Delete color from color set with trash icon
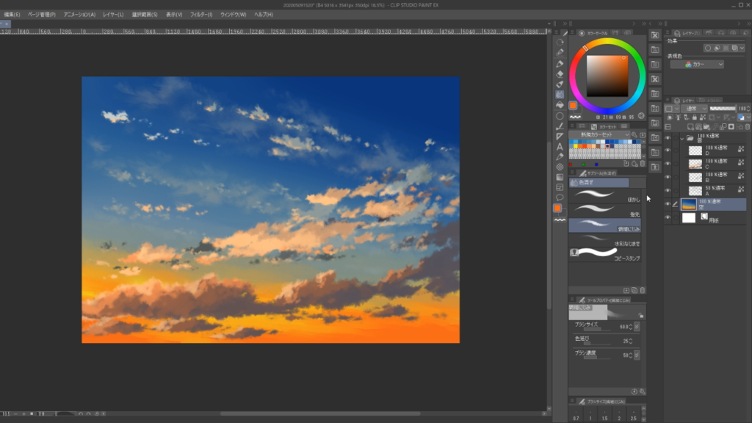Screen dimensions: 752x423 tap(643, 164)
